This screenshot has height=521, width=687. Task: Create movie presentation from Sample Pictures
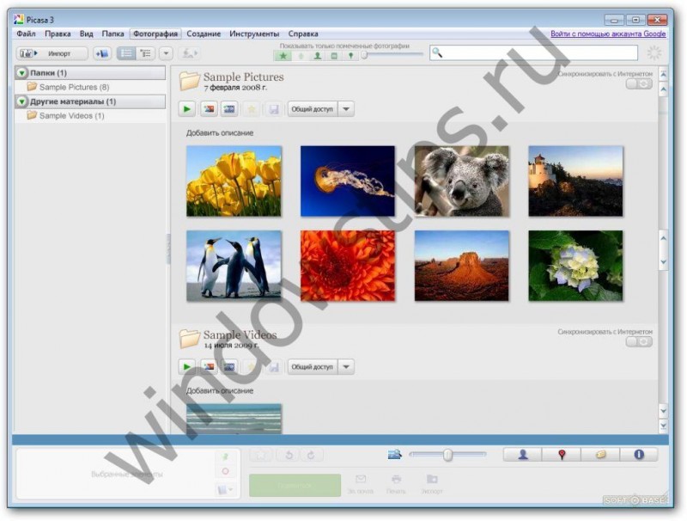(x=229, y=109)
